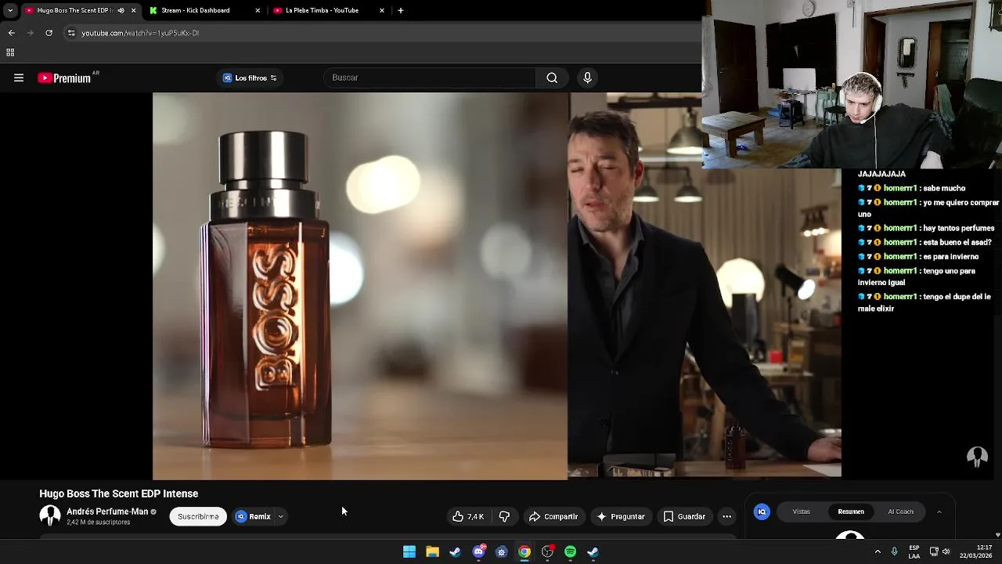
Task: Open volume control in system tray
Action: [x=946, y=551]
